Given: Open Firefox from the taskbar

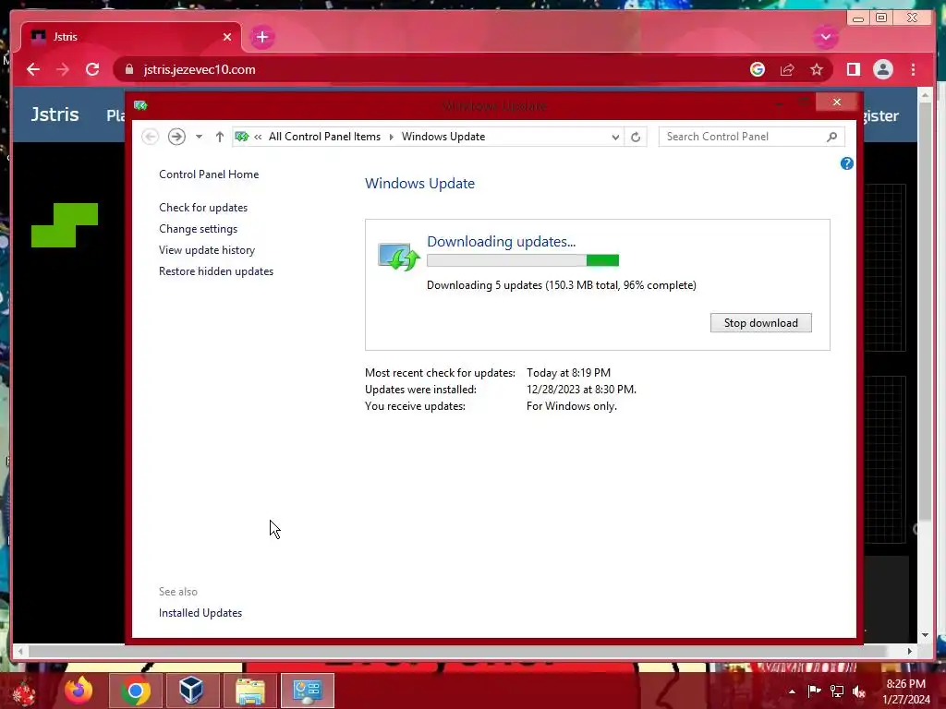Looking at the screenshot, I should pyautogui.click(x=79, y=691).
